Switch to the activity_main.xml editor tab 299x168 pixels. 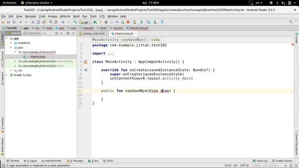(93, 34)
